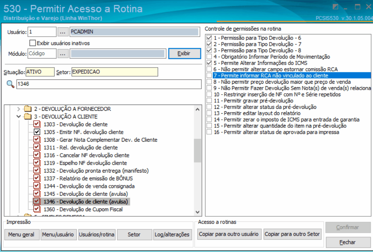Select tree row 1360 - Devolução de Cupom Fiscal
The image size is (373, 252).
[83, 209]
